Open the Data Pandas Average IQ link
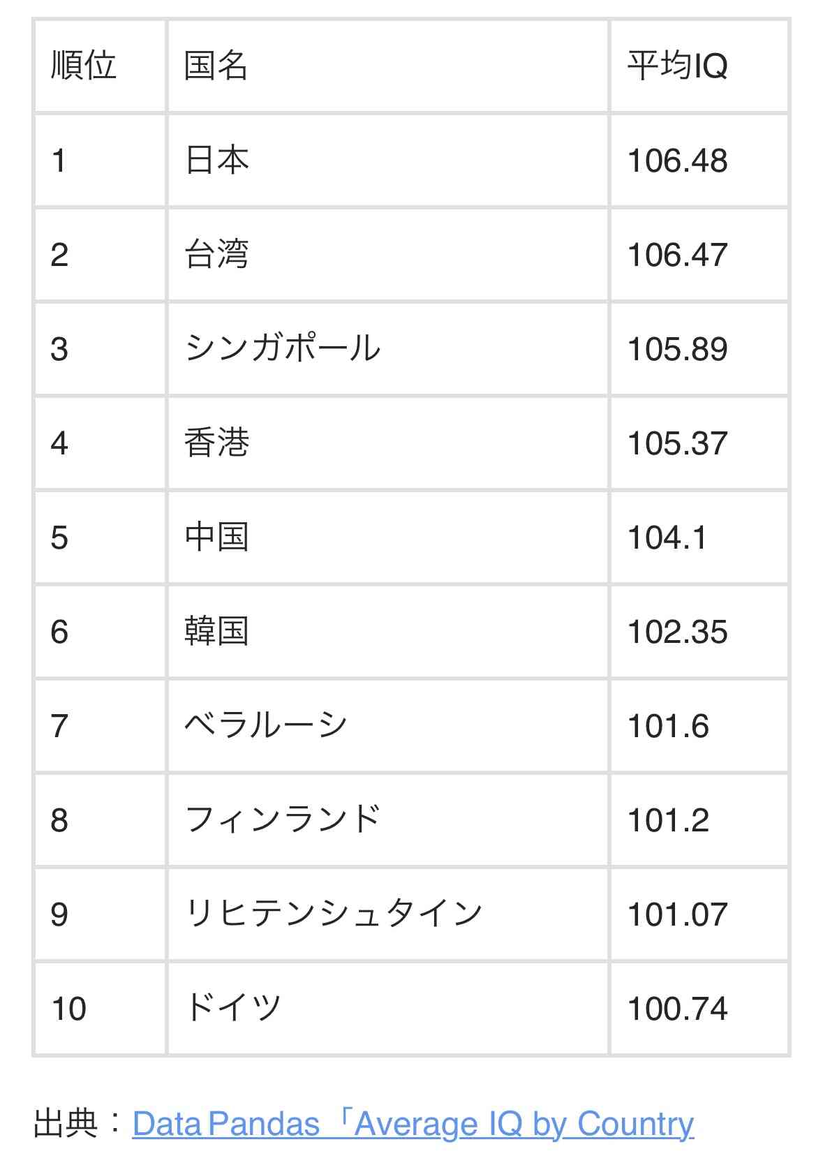The height and width of the screenshot is (1156, 823). pyautogui.click(x=413, y=1124)
